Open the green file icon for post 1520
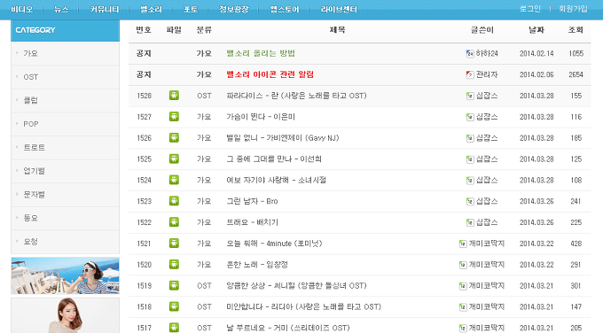Viewport: 603px width, 333px height. [174, 264]
